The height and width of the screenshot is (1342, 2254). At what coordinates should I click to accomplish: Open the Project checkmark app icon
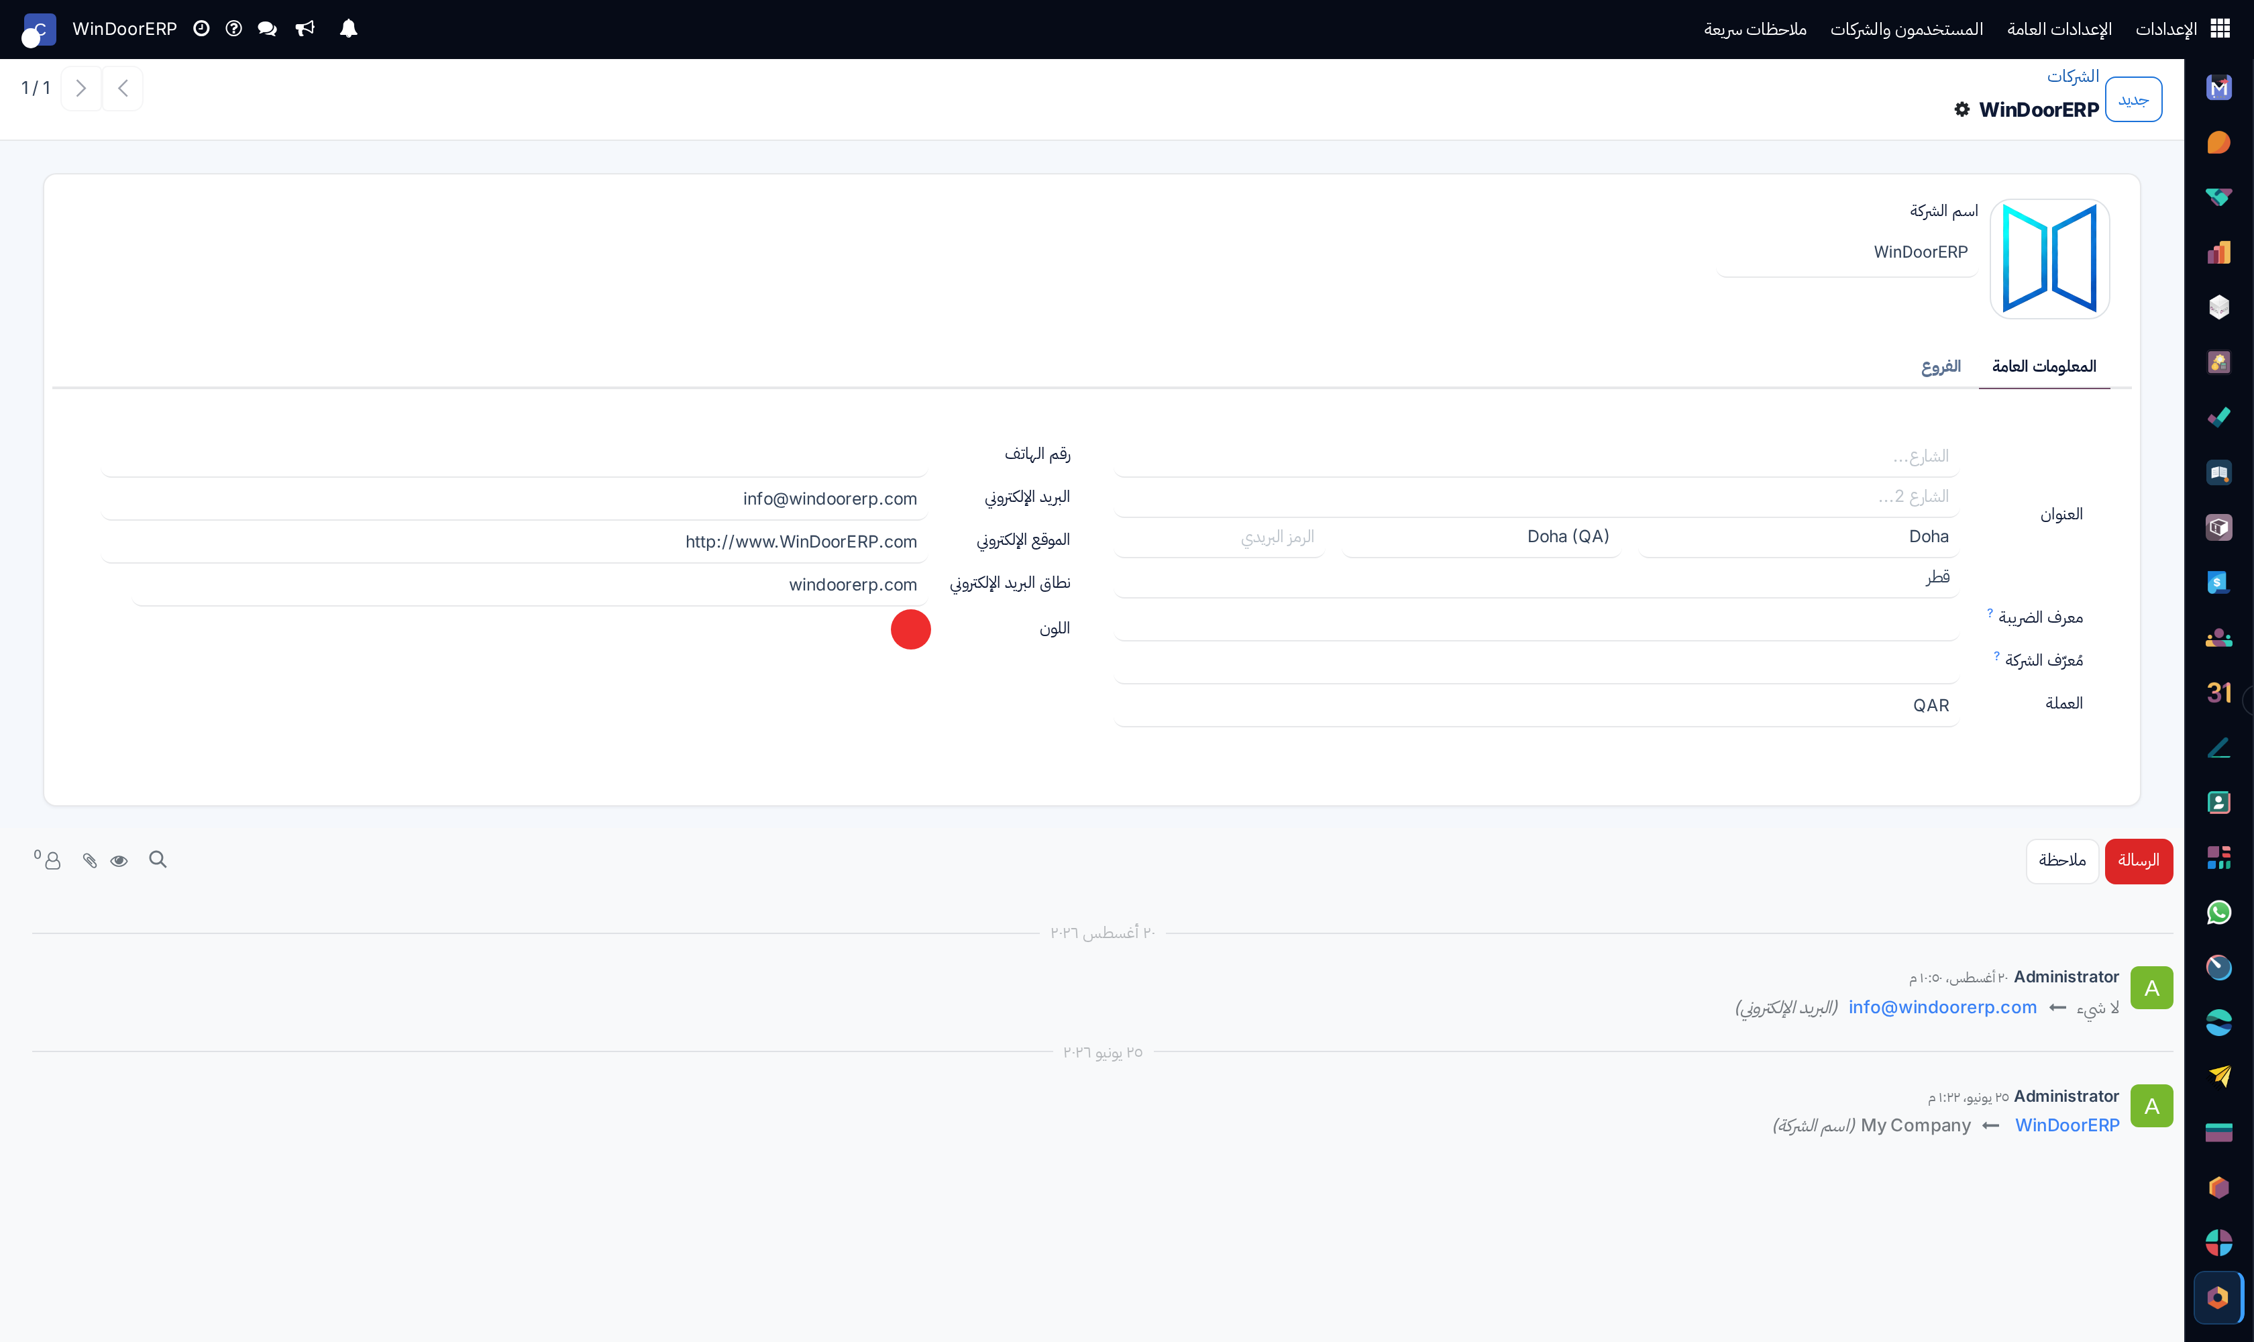2218,417
